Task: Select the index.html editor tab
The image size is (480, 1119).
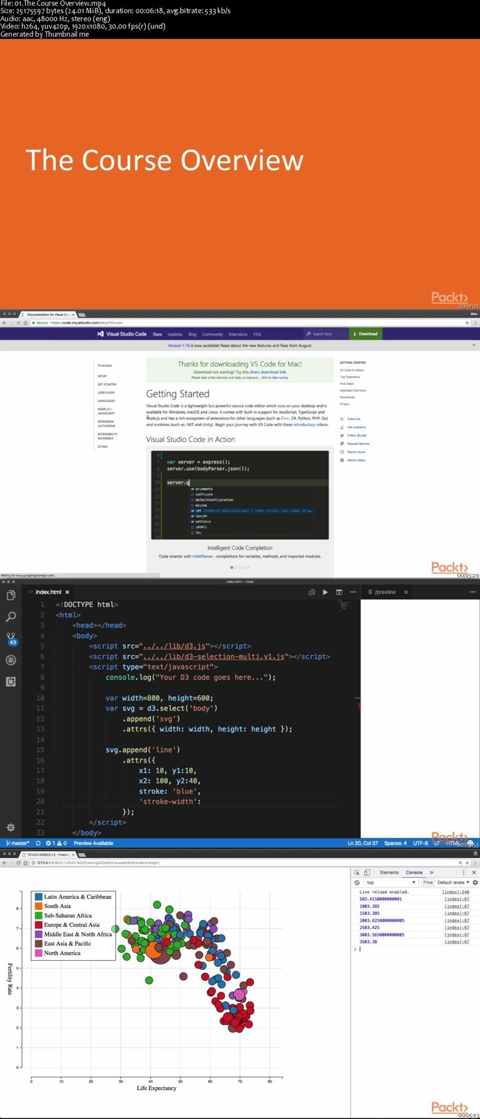Action: pos(48,592)
